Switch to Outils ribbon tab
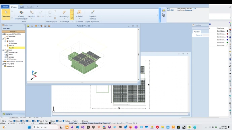This screenshot has width=232, height=130. coord(22,7)
